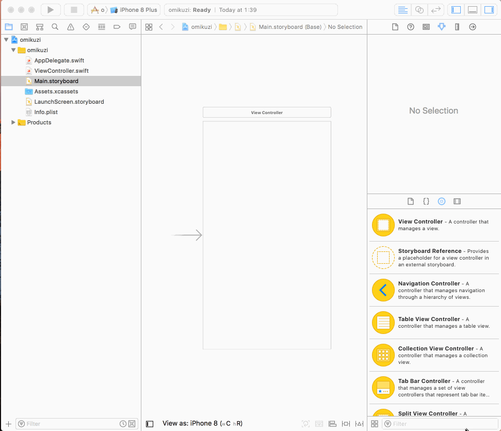501x431 pixels.
Task: Select View Controller object in library
Action: (434, 225)
